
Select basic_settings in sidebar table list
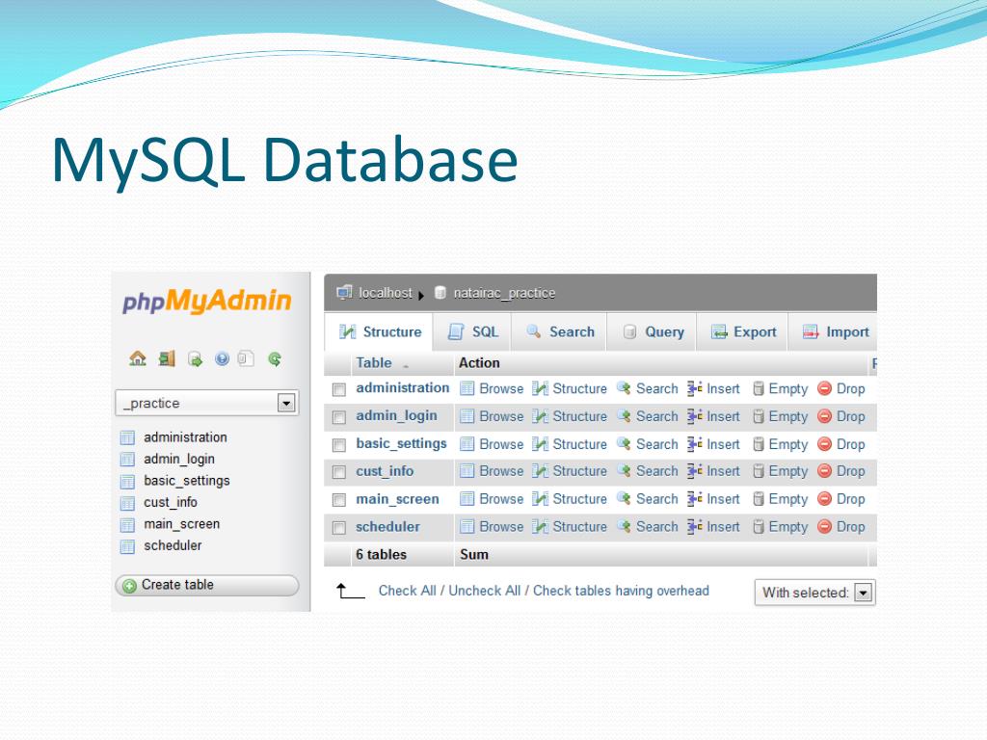tap(187, 481)
